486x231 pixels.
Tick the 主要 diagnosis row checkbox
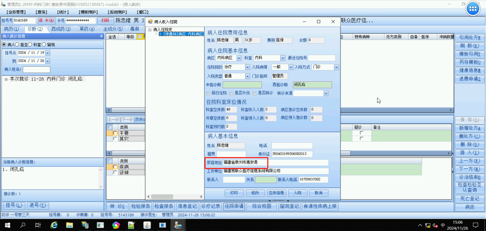click(115, 133)
